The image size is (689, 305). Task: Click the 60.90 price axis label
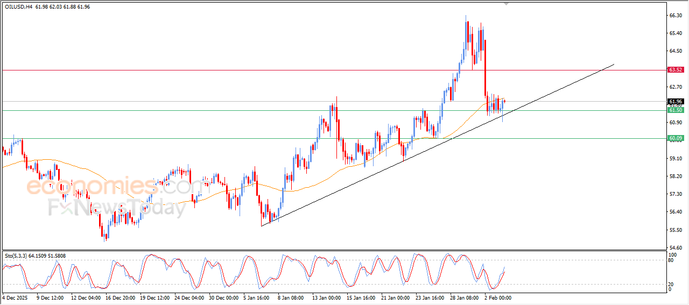coord(676,123)
